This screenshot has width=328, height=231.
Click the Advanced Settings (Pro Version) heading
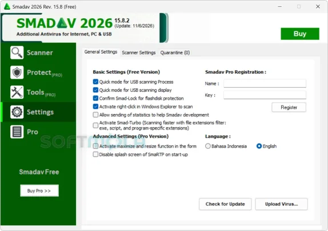131,136
